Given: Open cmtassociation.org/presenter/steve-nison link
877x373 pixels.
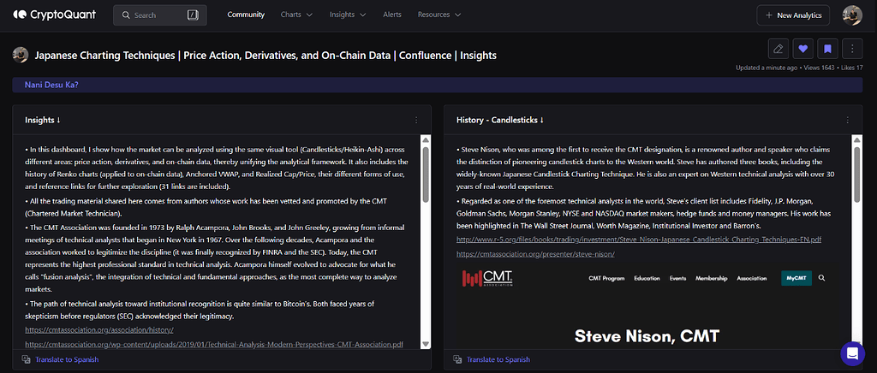Looking at the screenshot, I should point(535,254).
